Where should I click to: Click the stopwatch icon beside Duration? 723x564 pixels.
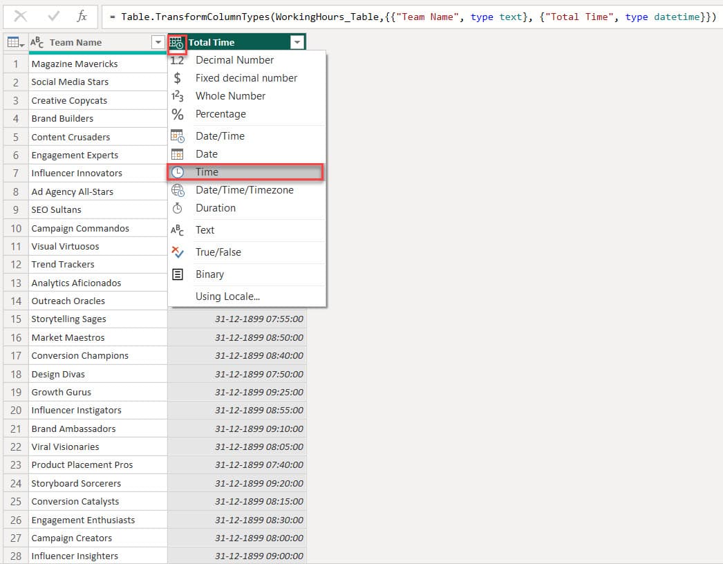pos(177,208)
